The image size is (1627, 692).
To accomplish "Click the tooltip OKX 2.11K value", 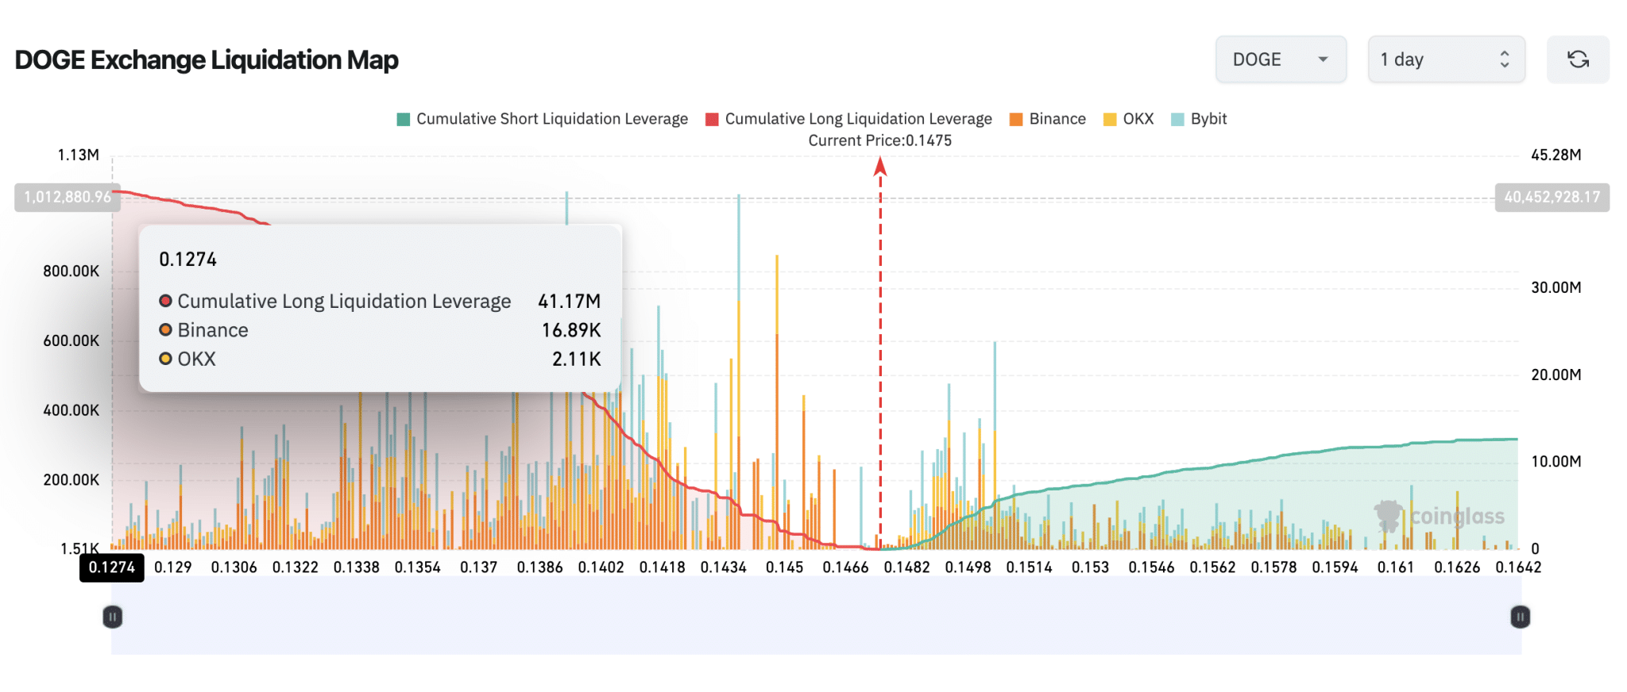I will coord(577,359).
